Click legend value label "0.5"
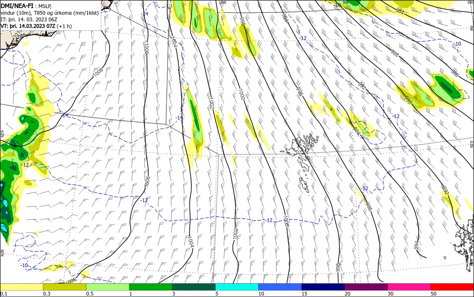 pos(90,294)
